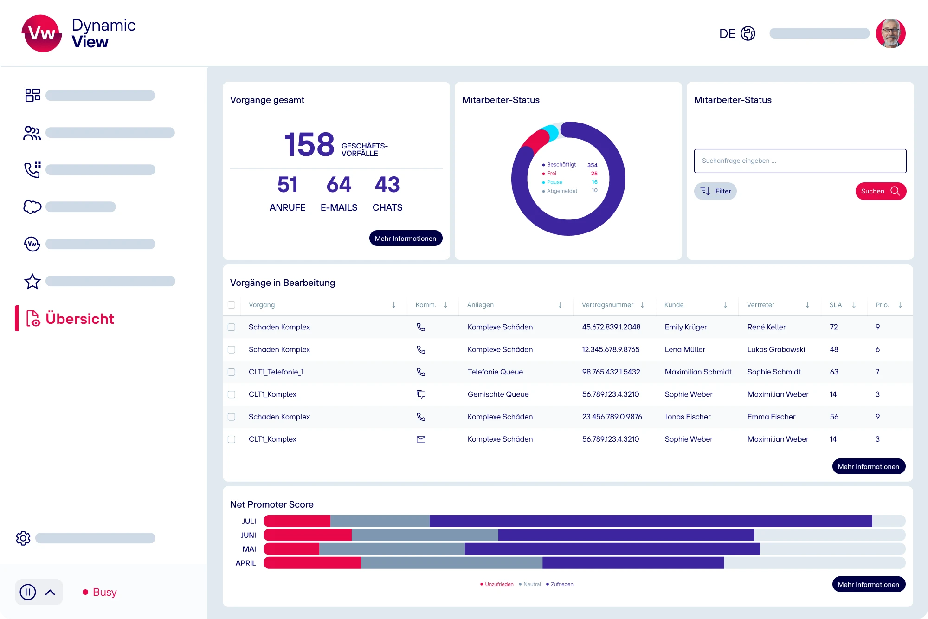Open settings gear icon in sidebar
This screenshot has width=928, height=619.
[23, 538]
